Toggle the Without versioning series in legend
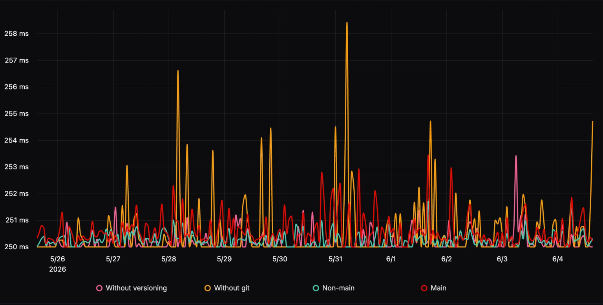The width and height of the screenshot is (603, 305). click(132, 288)
